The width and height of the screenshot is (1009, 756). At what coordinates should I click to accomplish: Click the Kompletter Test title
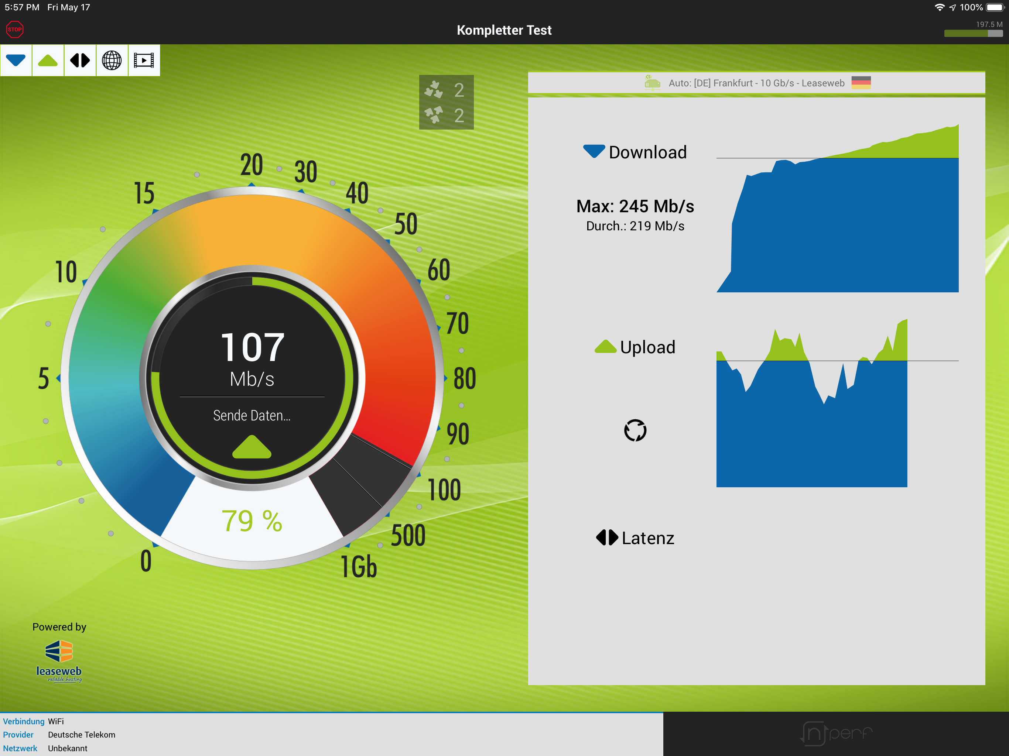click(x=504, y=30)
